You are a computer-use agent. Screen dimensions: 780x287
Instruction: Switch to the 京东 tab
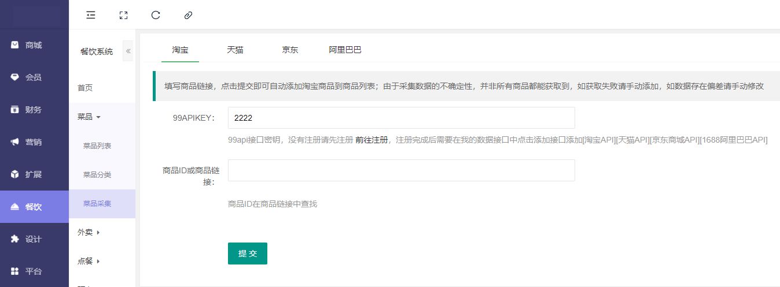click(290, 50)
